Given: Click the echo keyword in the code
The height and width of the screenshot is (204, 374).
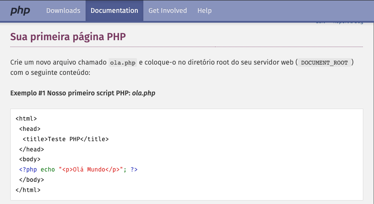Looking at the screenshot, I should click(47, 169).
